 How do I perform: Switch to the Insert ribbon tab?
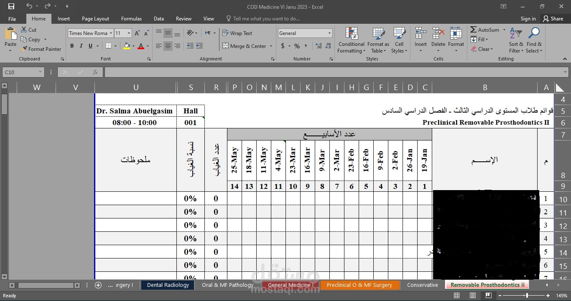tap(64, 19)
